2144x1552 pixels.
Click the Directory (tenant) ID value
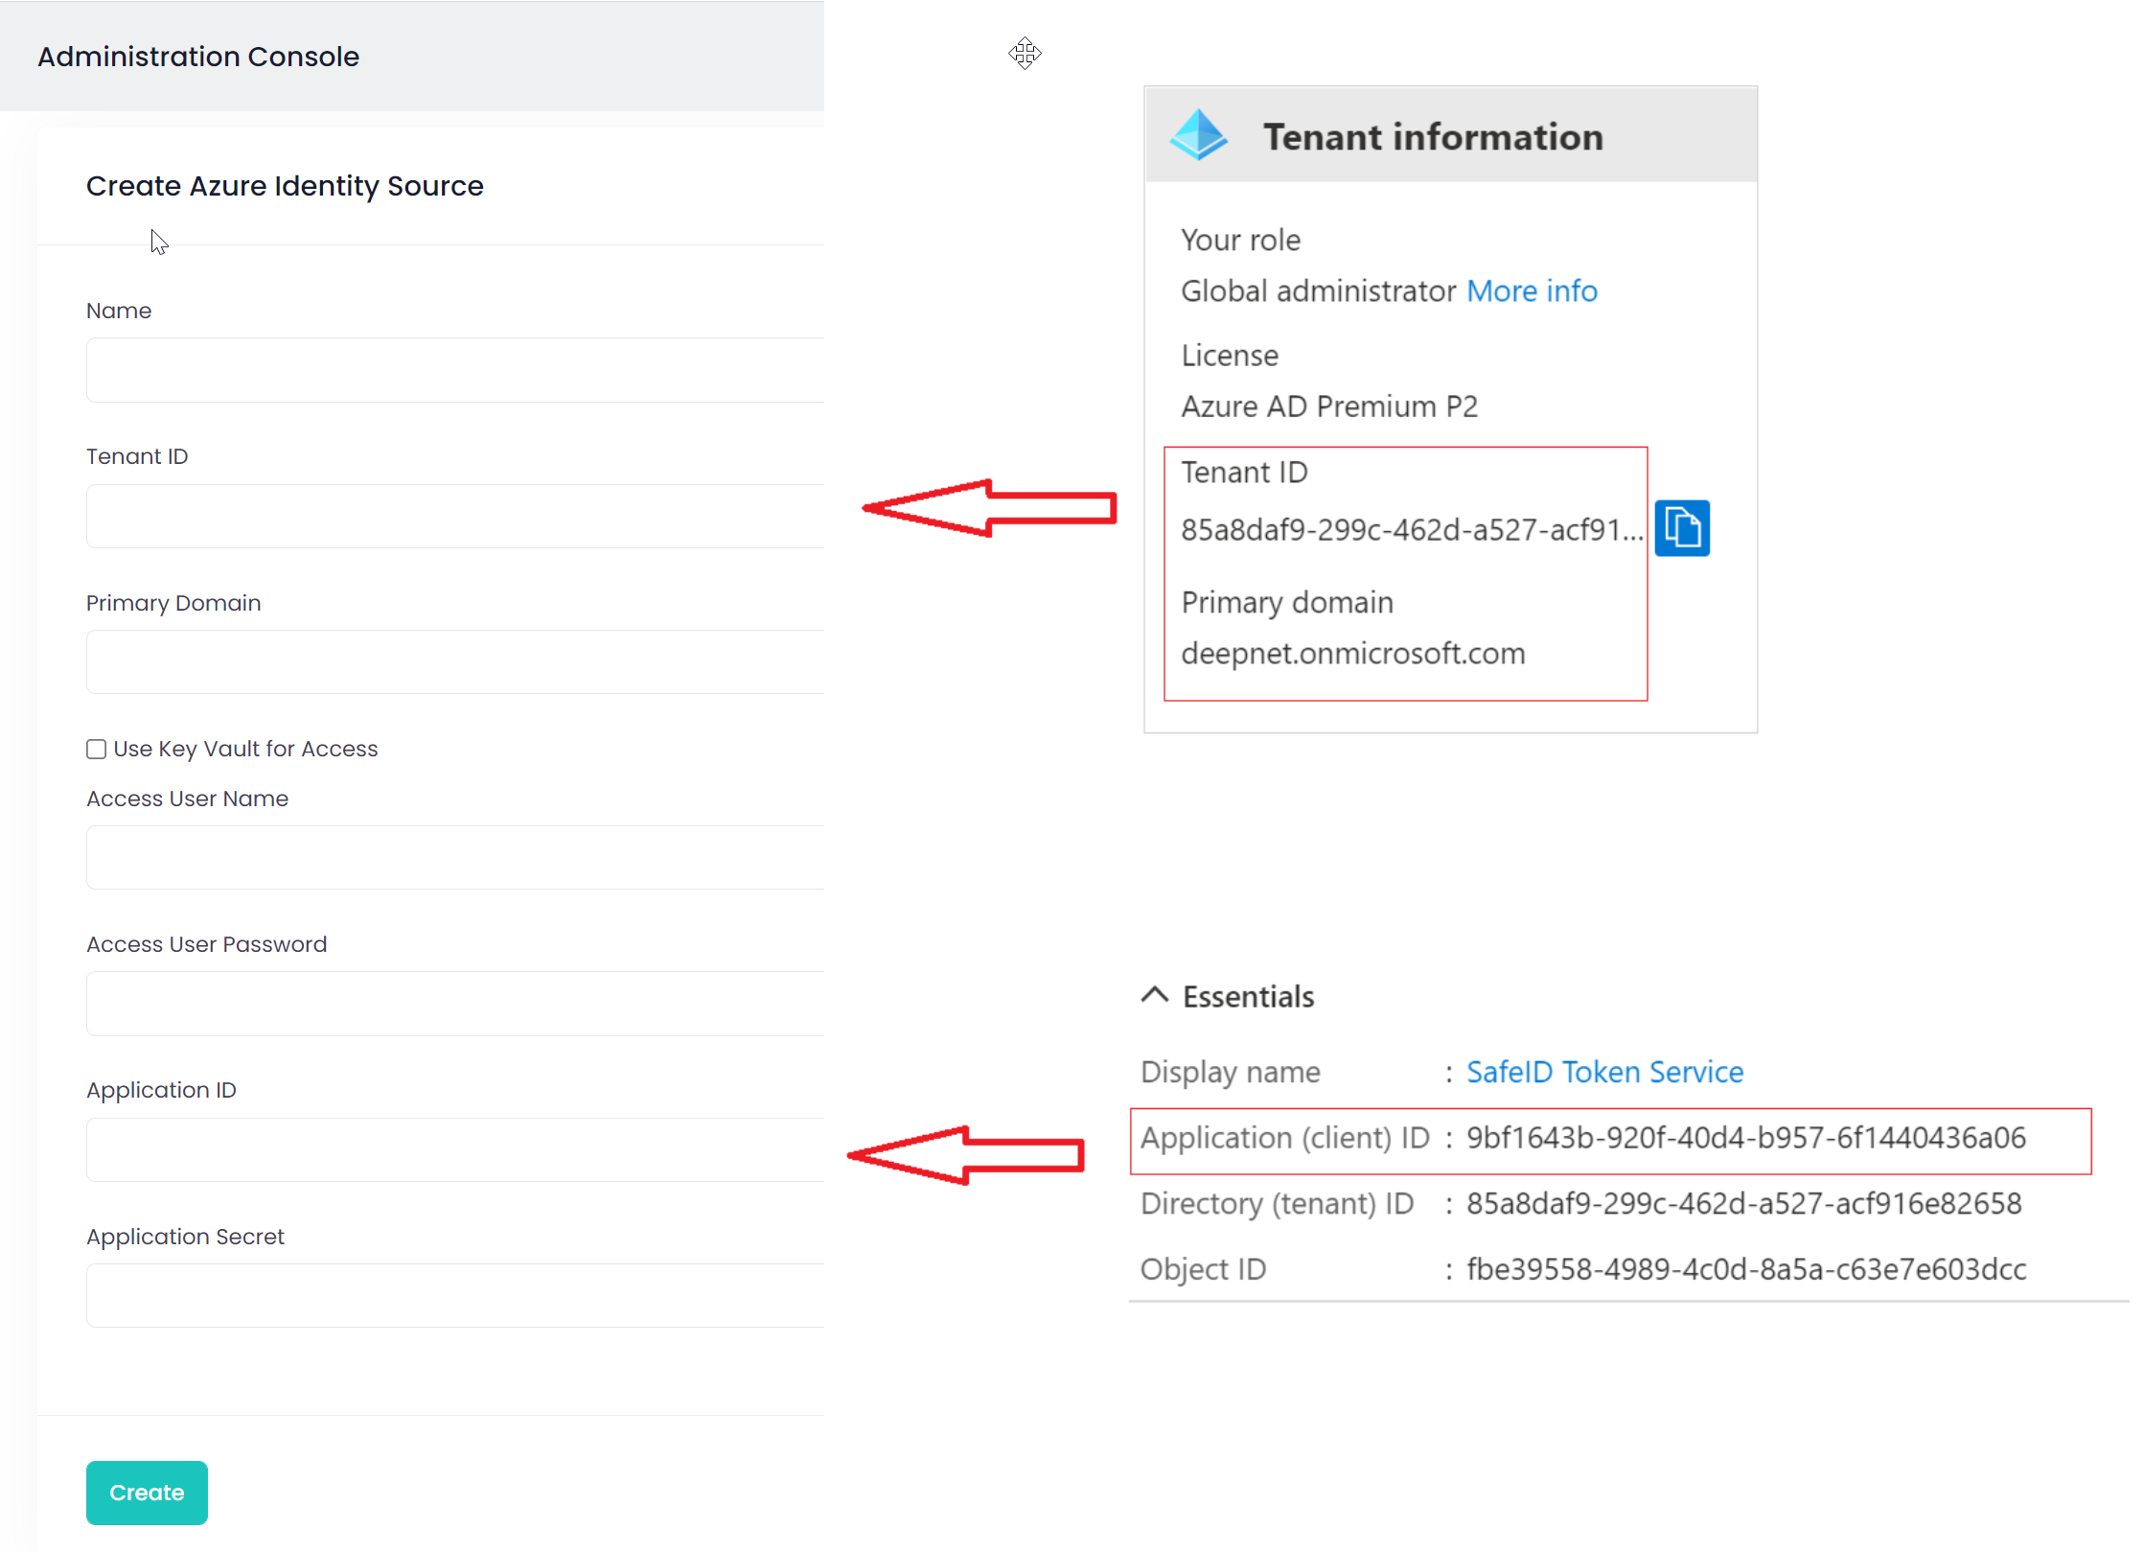[x=1743, y=1203]
